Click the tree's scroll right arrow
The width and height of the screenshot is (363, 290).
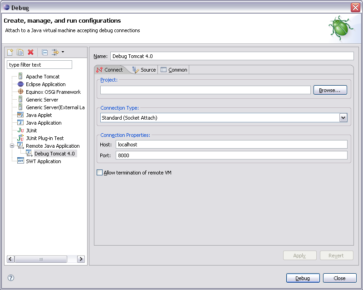[x=81, y=259]
